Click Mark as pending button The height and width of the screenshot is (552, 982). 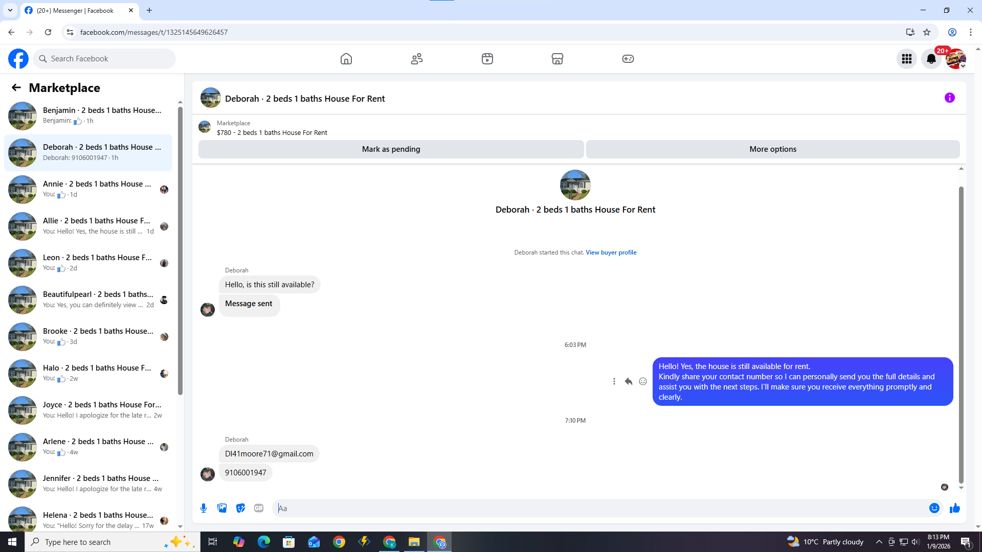tap(391, 149)
